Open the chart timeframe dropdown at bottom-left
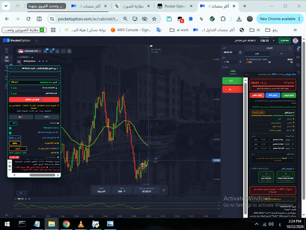The width and height of the screenshot is (306, 230). [x=22, y=193]
